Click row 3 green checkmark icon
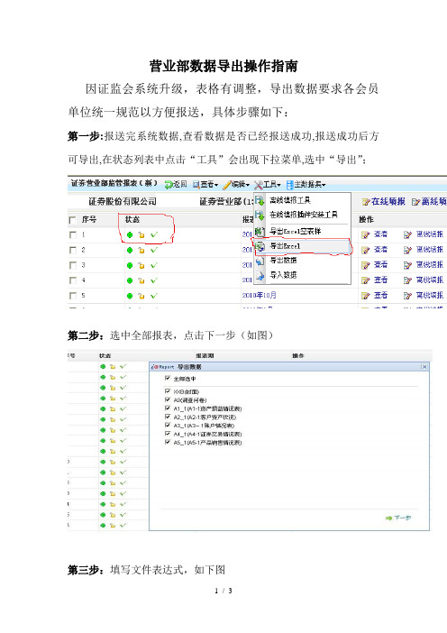Image resolution: width=447 pixels, height=633 pixels. [x=154, y=265]
